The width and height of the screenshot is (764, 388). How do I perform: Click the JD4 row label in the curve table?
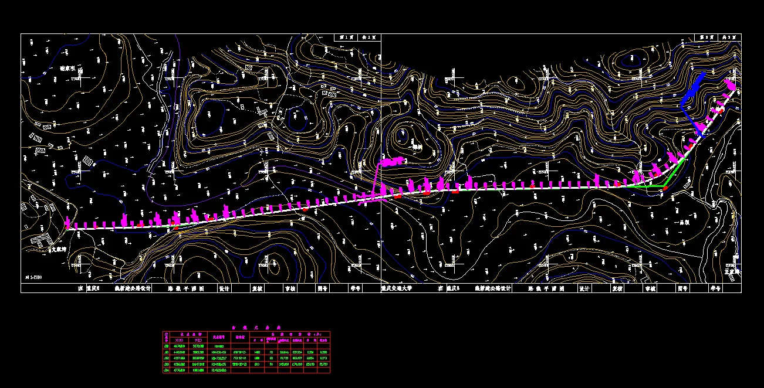[x=166, y=370]
